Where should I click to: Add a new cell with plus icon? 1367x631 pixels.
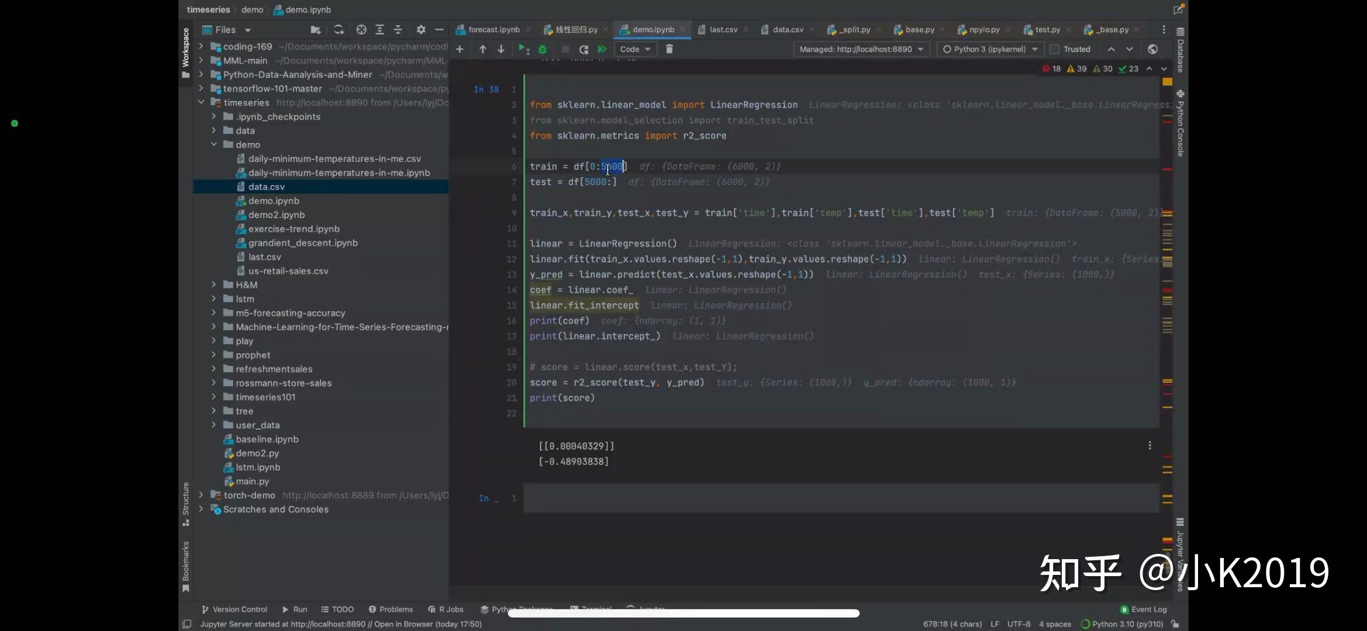460,49
